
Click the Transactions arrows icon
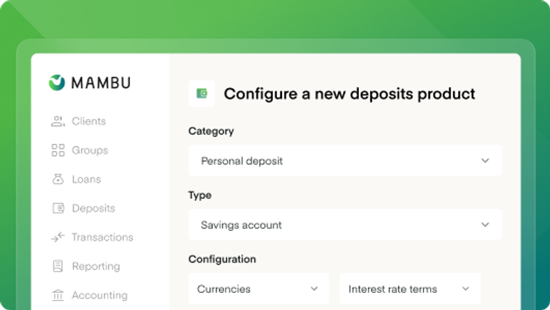click(x=58, y=237)
